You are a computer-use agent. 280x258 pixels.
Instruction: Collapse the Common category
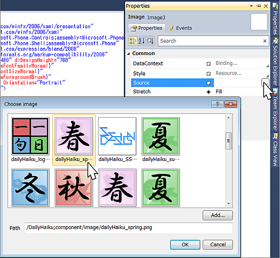(x=129, y=54)
